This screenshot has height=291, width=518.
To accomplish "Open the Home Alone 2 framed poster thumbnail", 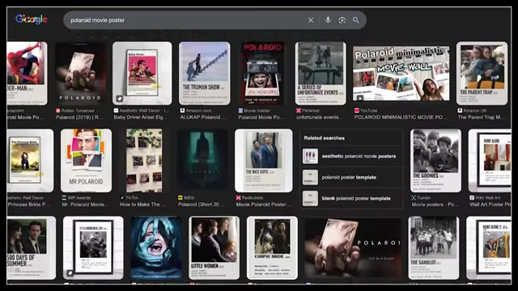I will tap(489, 248).
